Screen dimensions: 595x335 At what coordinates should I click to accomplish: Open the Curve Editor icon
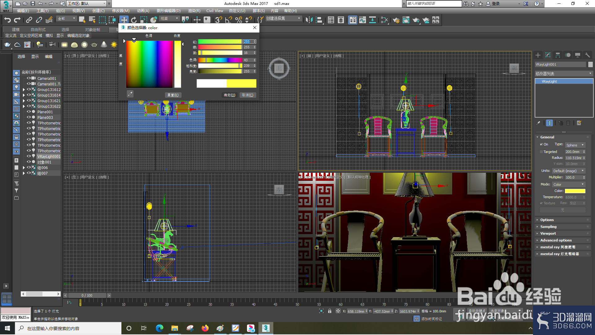point(363,20)
